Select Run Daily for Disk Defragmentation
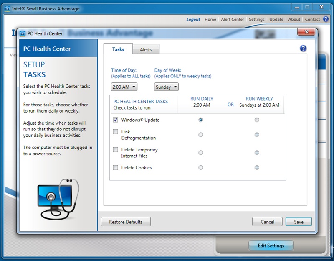This screenshot has width=334, height=261. [201, 135]
